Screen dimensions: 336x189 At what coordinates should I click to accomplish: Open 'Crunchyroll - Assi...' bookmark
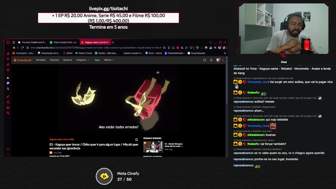coord(23,53)
